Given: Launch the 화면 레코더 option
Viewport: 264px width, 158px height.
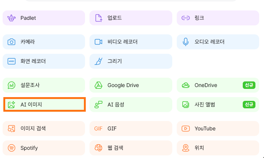Looking at the screenshot, I should [x=44, y=61].
